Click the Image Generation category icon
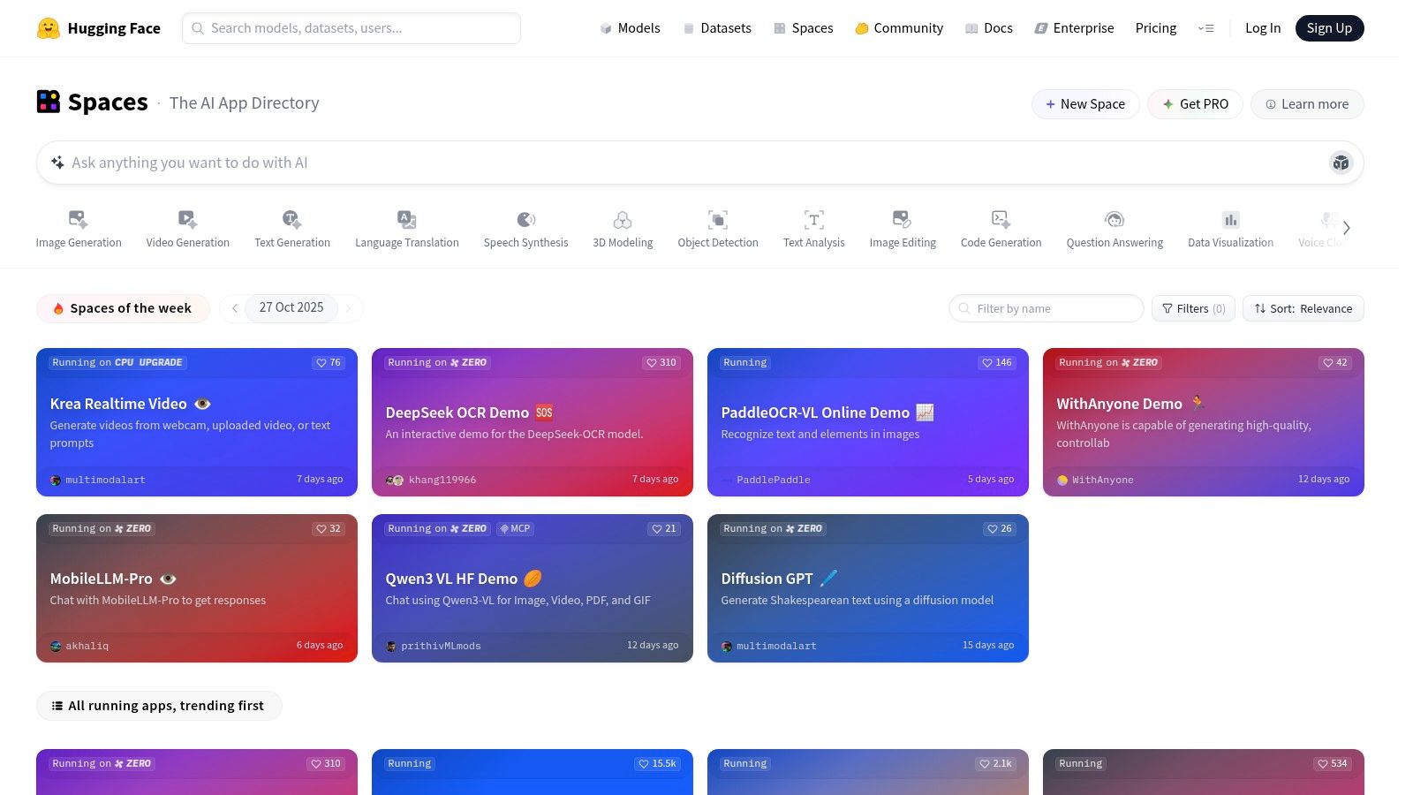Viewport: 1413px width, 795px height. (78, 219)
